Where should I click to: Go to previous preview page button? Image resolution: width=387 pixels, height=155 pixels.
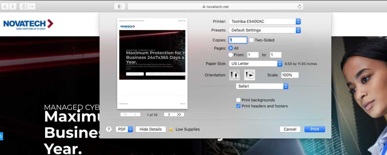pyautogui.click(x=135, y=115)
